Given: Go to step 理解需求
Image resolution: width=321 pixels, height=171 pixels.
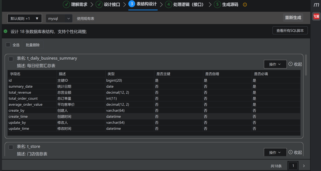Looking at the screenshot, I should [75, 5].
